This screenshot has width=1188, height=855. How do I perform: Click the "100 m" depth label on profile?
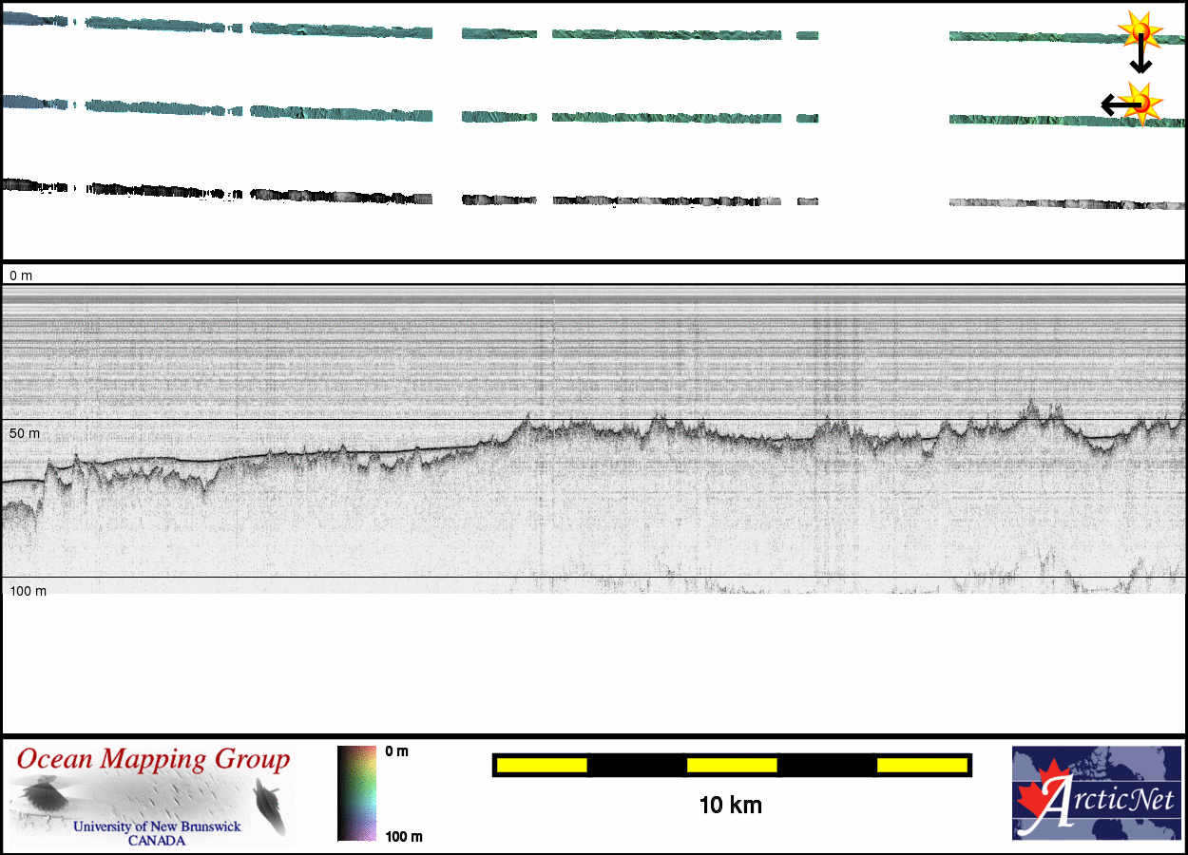click(x=29, y=591)
